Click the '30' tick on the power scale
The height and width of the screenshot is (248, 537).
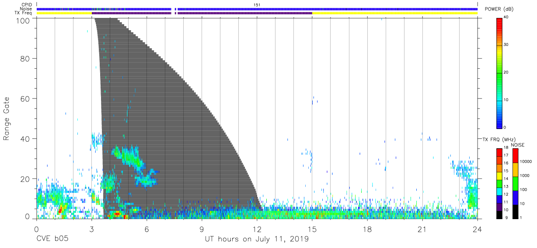click(x=506, y=45)
